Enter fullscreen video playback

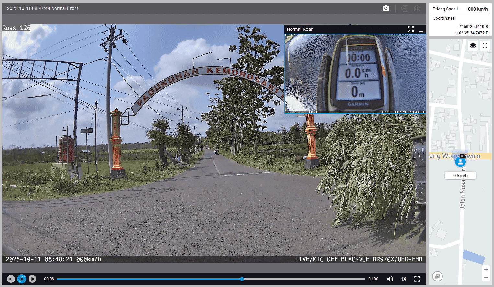tap(417, 279)
